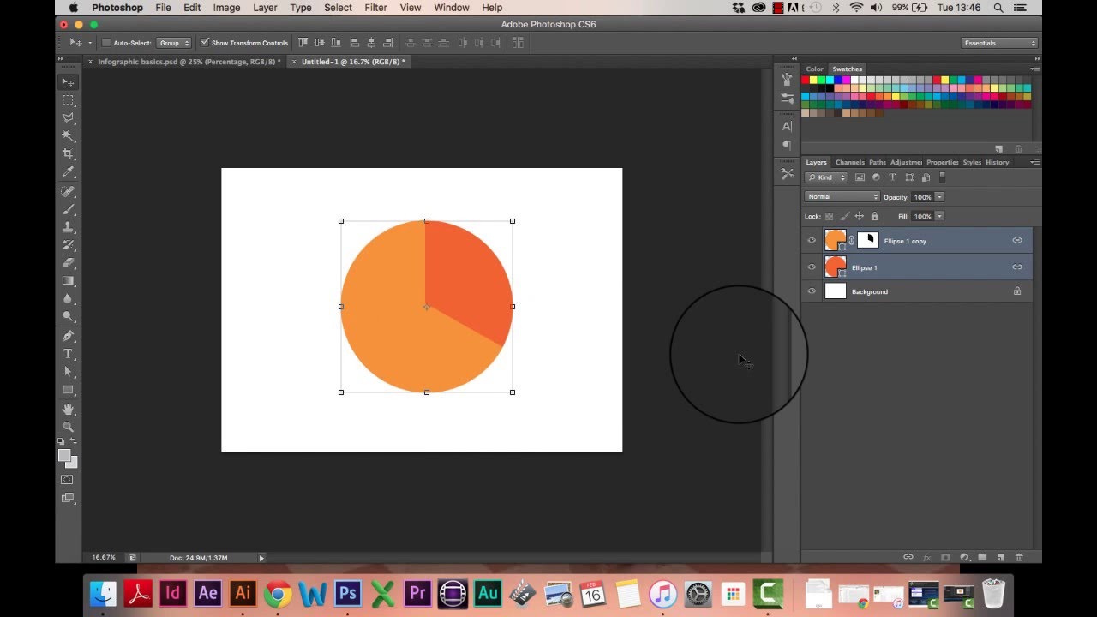Select the Eyedropper tool
1097x617 pixels.
pos(68,172)
